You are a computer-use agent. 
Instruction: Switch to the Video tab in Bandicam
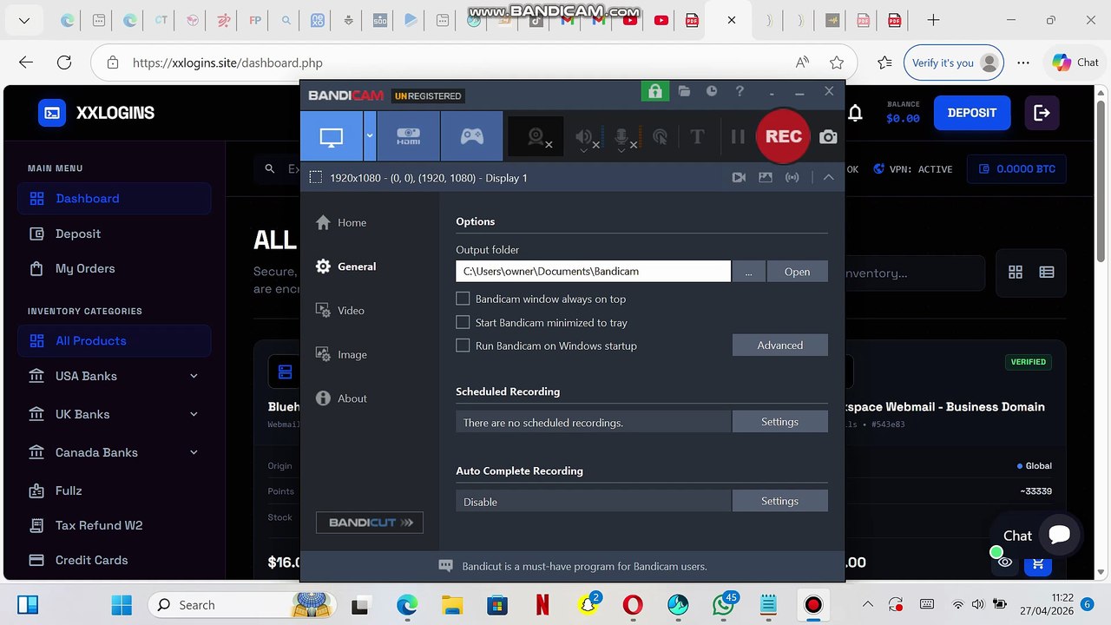(340, 311)
